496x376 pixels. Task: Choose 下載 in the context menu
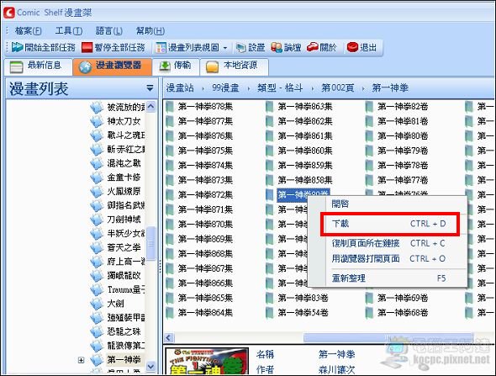click(x=389, y=224)
